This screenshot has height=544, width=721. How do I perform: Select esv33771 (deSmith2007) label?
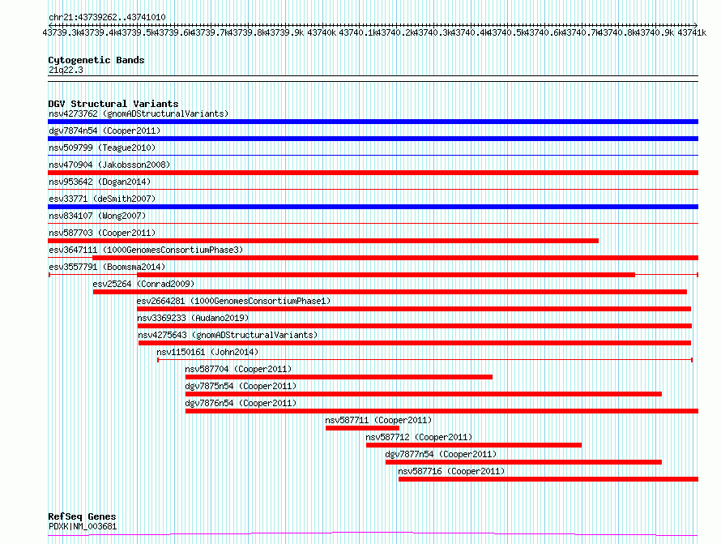pyautogui.click(x=102, y=199)
